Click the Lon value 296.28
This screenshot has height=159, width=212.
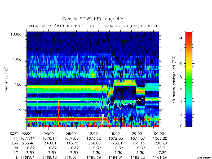tap(161, 143)
